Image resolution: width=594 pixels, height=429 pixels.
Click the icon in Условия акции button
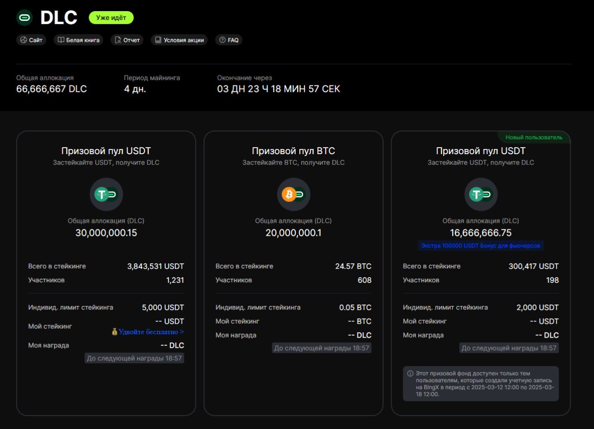158,40
